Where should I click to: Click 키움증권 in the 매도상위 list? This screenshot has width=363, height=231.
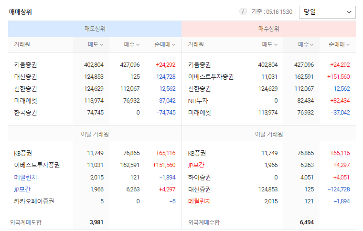click(25, 65)
